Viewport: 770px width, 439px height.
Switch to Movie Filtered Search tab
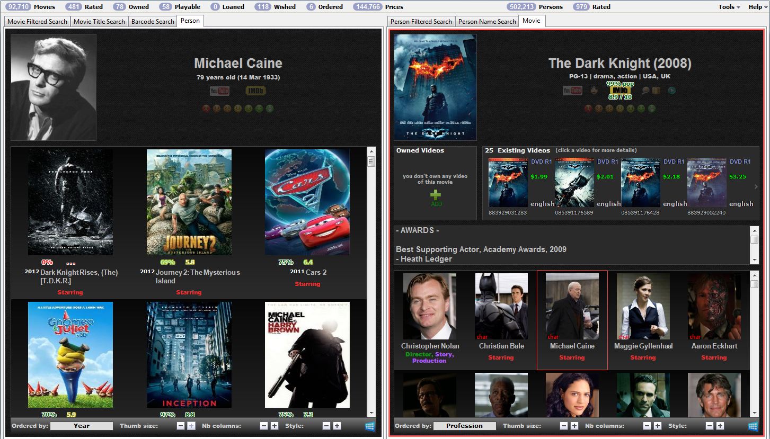tap(37, 21)
